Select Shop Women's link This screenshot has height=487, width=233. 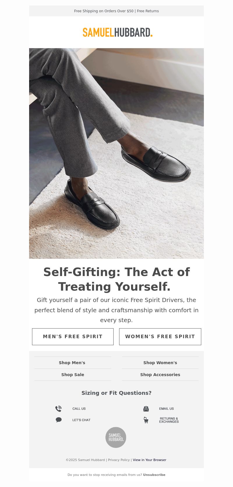(160, 363)
